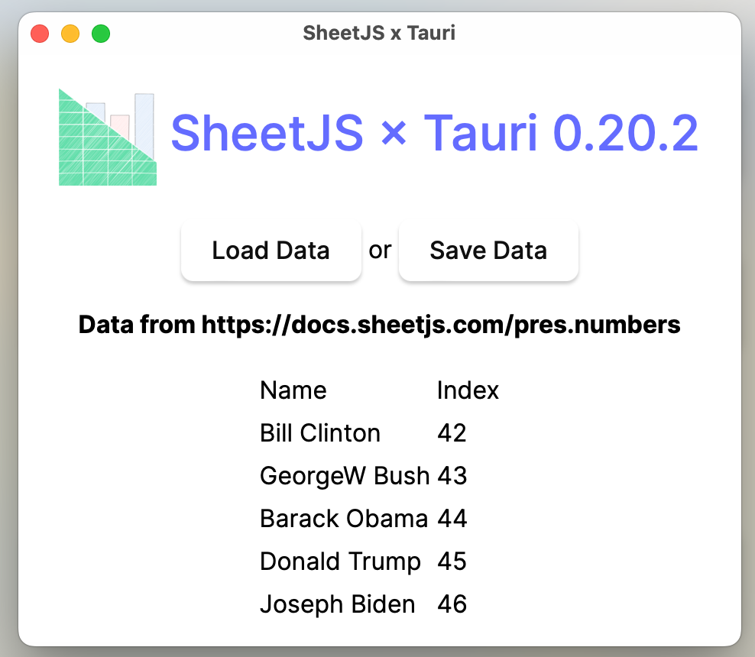
Task: Click the Index column header
Action: point(468,390)
